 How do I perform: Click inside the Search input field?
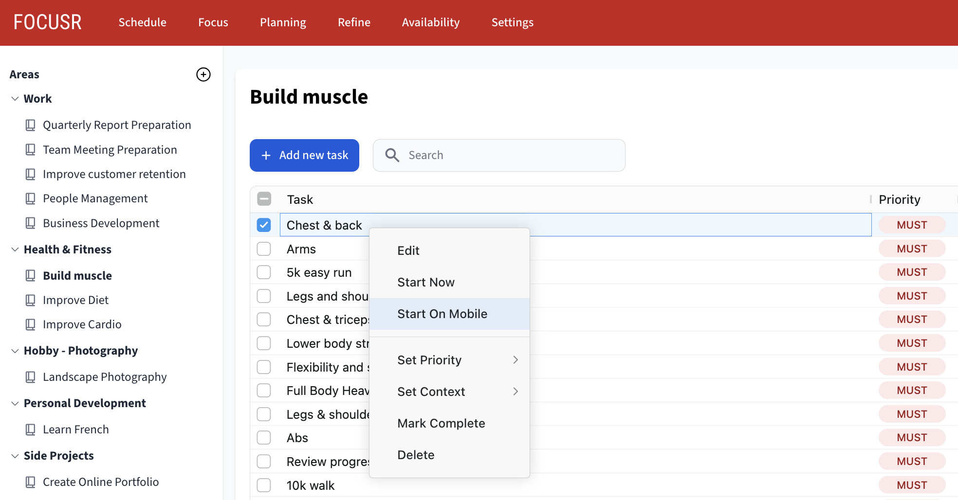pos(498,155)
